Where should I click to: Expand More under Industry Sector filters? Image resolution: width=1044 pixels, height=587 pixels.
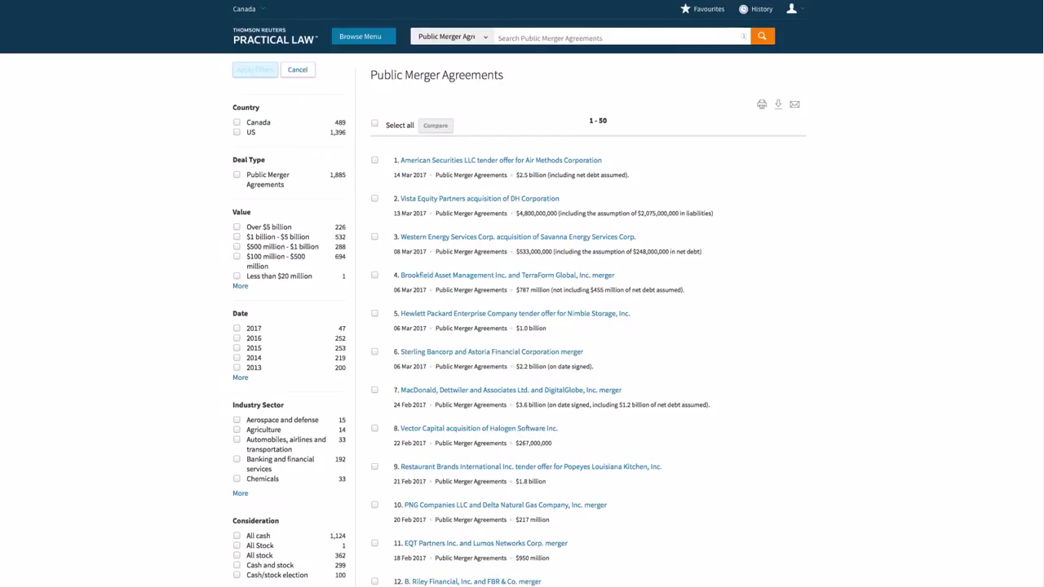[240, 493]
